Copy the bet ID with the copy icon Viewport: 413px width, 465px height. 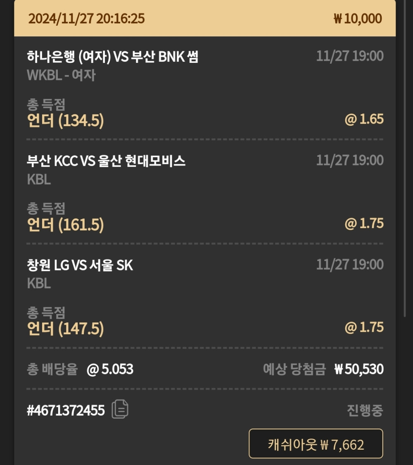pyautogui.click(x=120, y=410)
